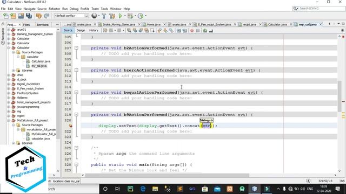
Task: Open the Debug menu
Action: pyautogui.click(x=74, y=9)
